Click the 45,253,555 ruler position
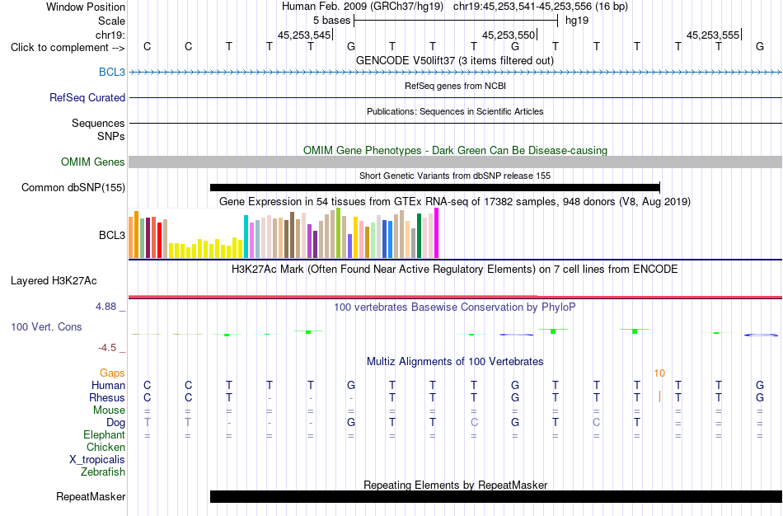This screenshot has width=783, height=516. tap(713, 35)
